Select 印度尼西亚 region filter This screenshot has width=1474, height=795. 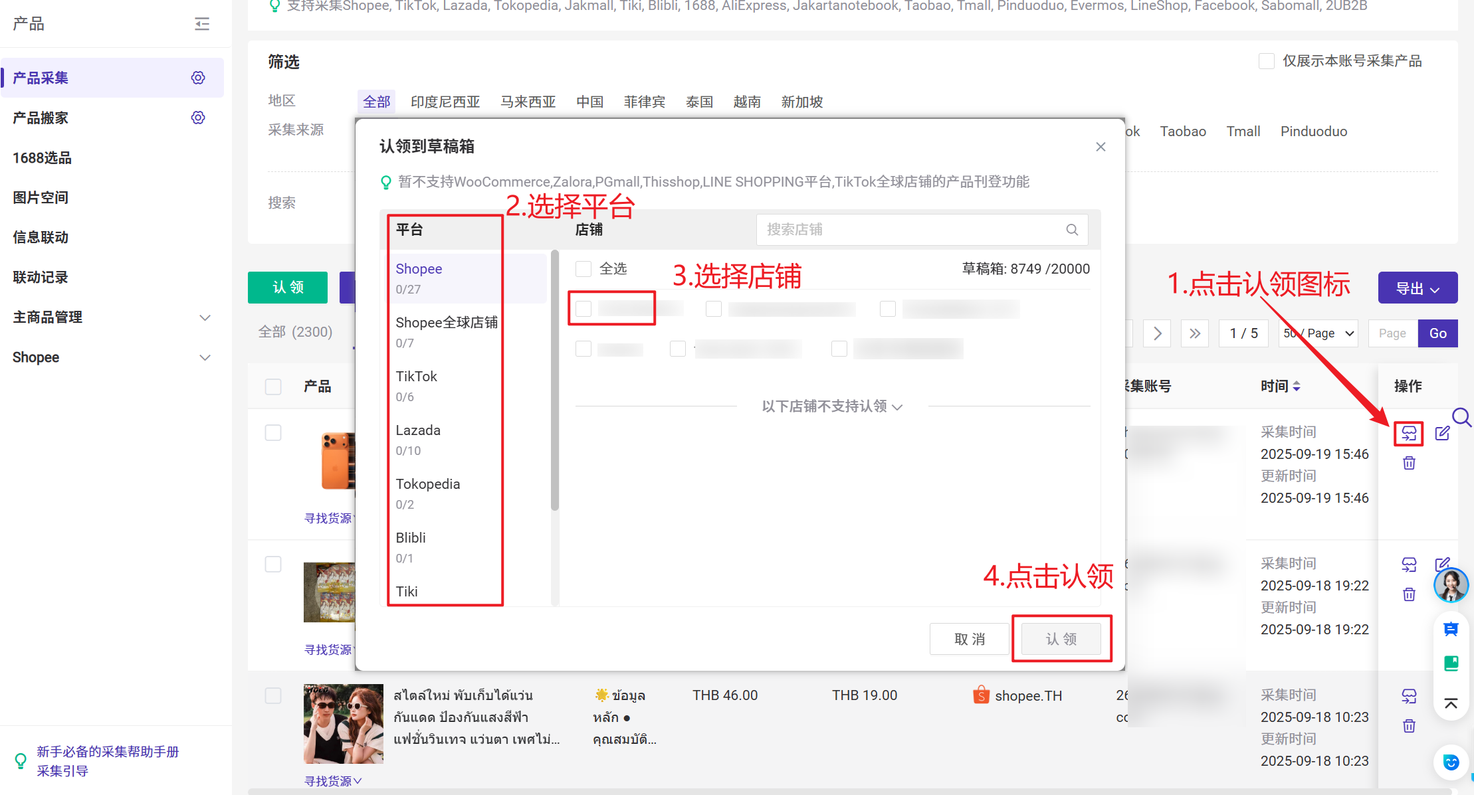445,102
